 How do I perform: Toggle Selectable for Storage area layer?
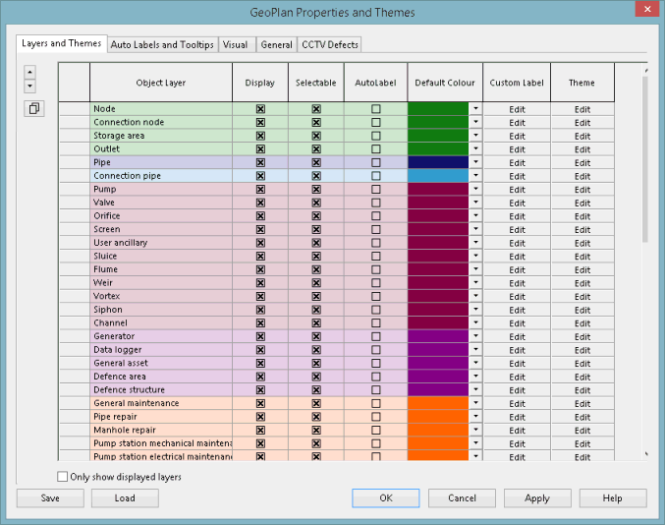coord(316,136)
